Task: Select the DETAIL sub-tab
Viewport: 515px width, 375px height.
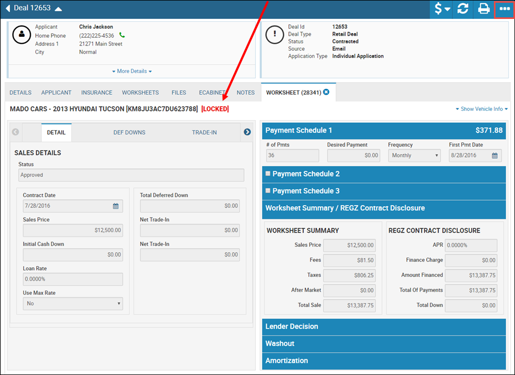Action: (56, 133)
